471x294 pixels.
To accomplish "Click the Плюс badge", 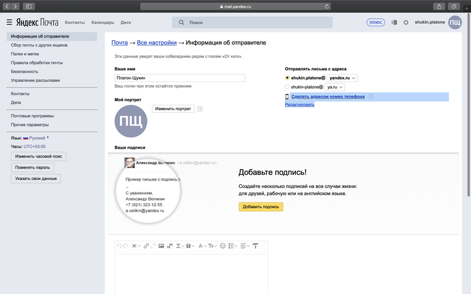I will tap(376, 23).
